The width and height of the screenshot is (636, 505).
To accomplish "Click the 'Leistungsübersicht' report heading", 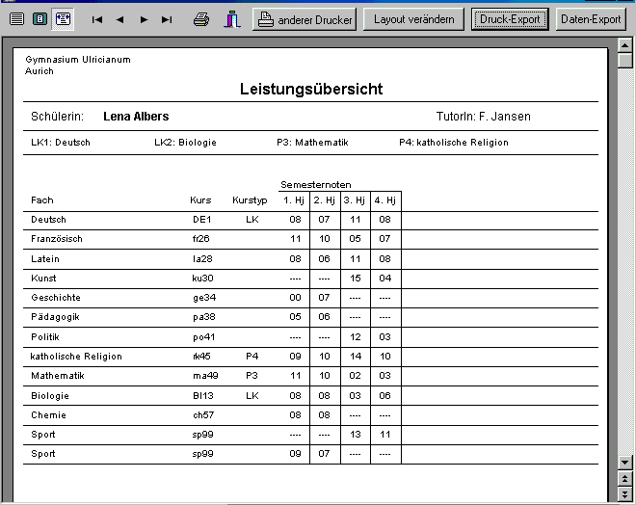I will pos(310,90).
